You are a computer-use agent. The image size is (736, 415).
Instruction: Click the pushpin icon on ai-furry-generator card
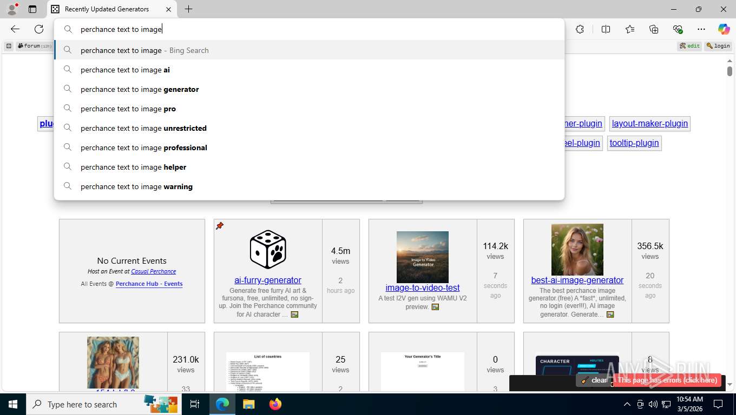point(220,226)
